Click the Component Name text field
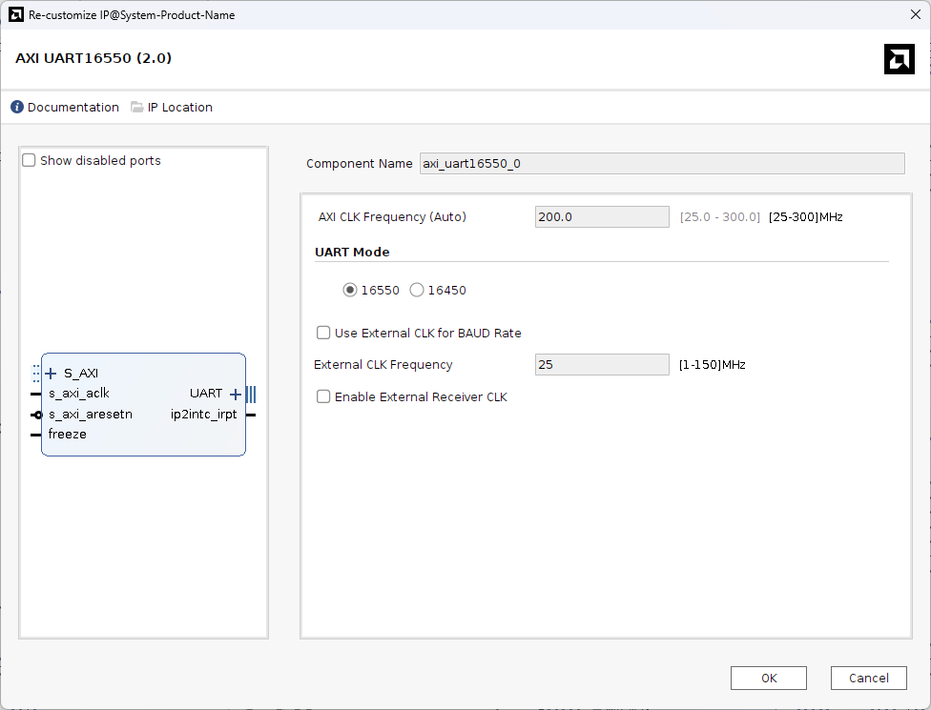 [661, 164]
